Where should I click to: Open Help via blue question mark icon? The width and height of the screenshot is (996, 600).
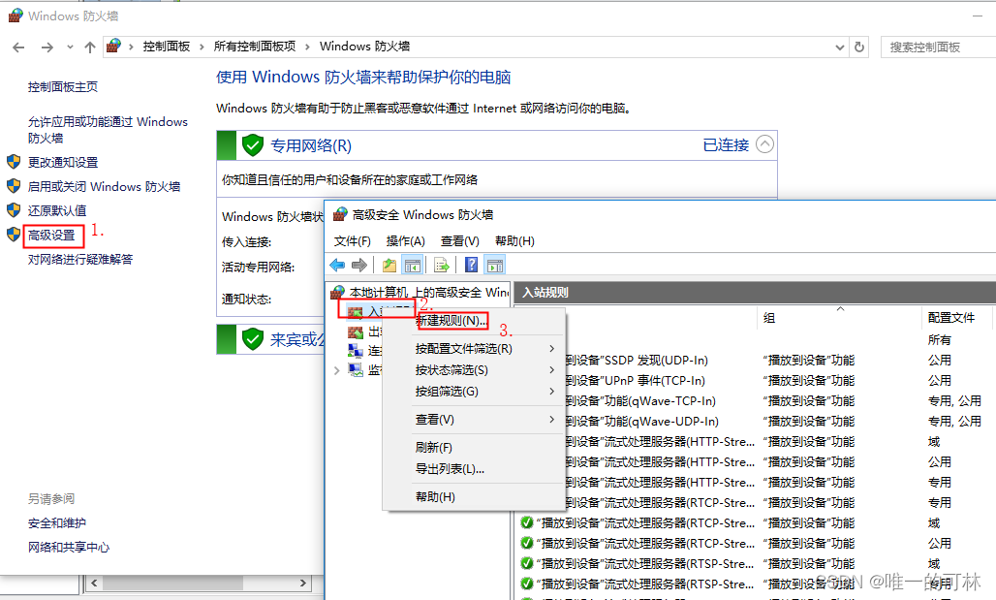(x=471, y=265)
